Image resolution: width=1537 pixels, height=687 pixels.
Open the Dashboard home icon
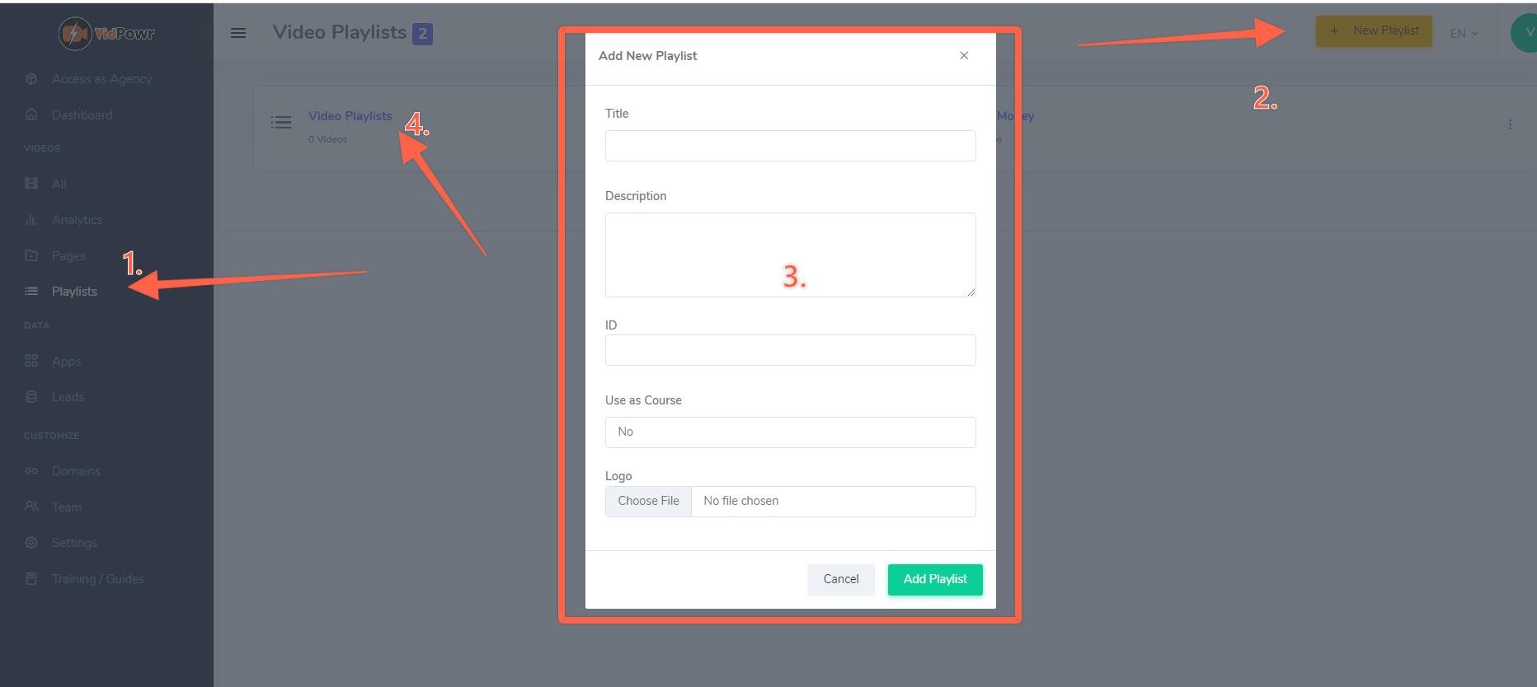tap(31, 114)
